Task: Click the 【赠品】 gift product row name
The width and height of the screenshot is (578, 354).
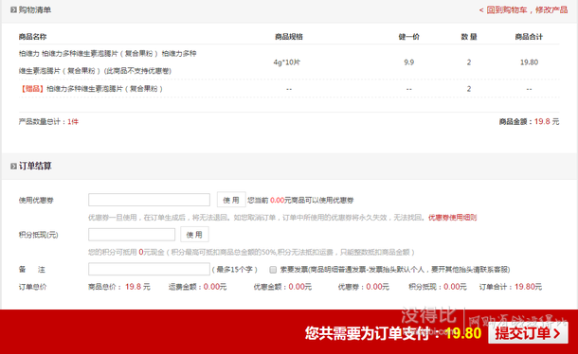Action: pyautogui.click(x=91, y=88)
